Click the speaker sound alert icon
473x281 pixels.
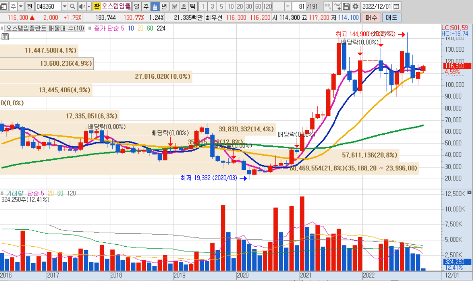coord(82,7)
